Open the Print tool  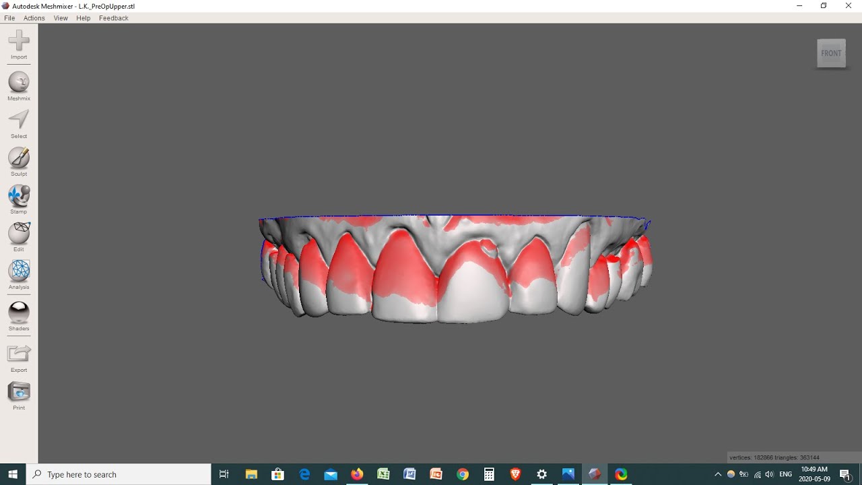pos(19,391)
